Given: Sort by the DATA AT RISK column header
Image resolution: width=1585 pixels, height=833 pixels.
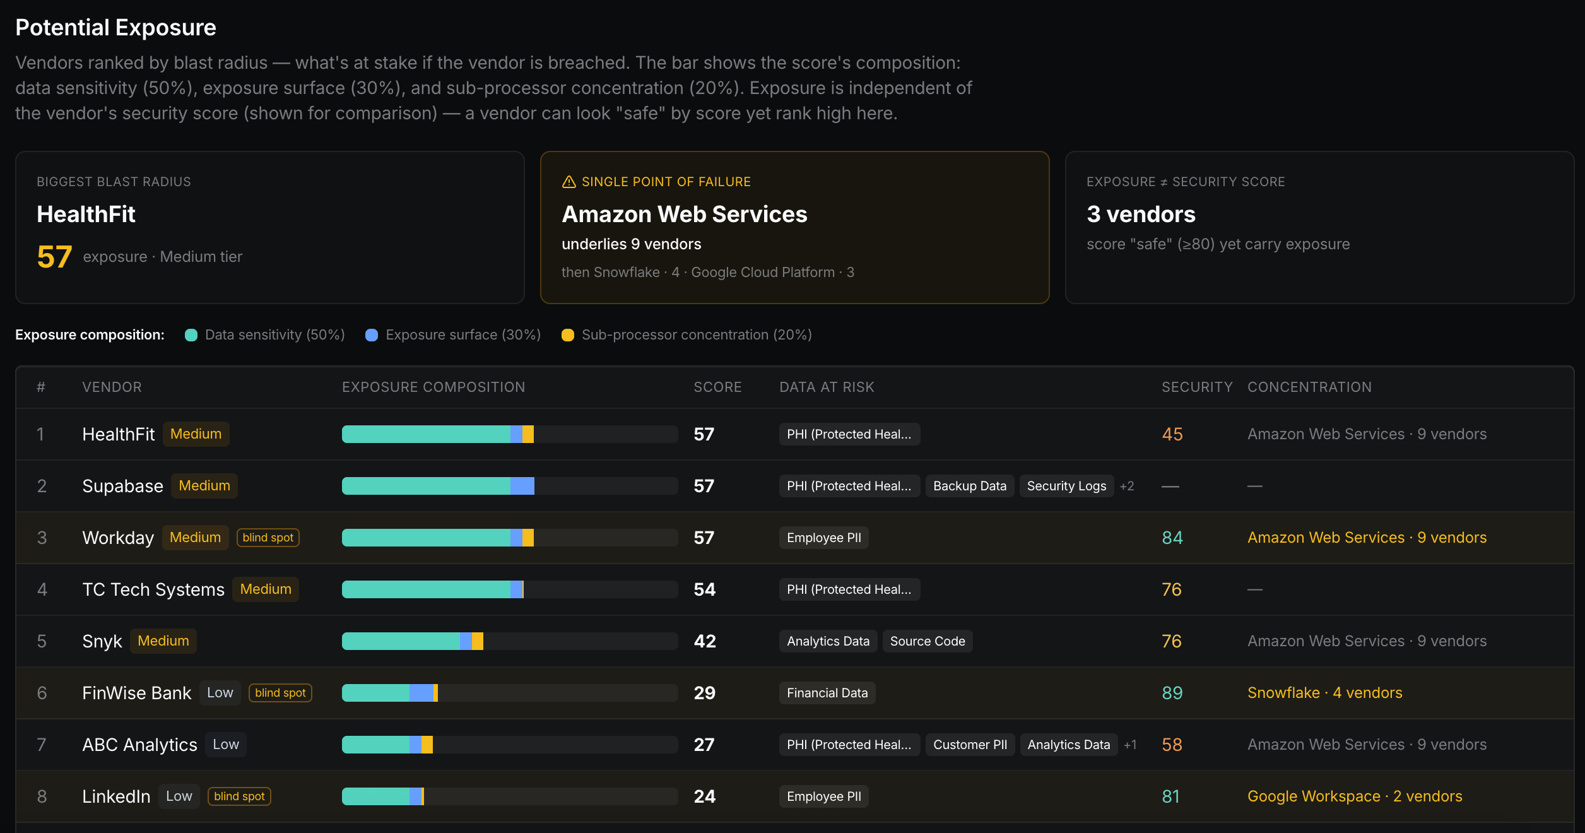Looking at the screenshot, I should [827, 387].
